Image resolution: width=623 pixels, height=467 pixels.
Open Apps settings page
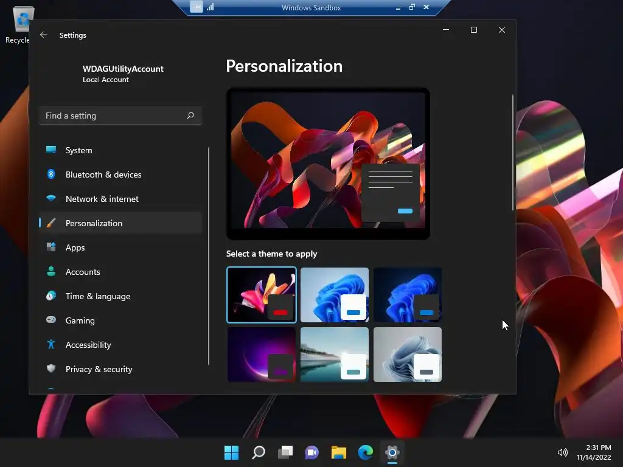point(120,247)
